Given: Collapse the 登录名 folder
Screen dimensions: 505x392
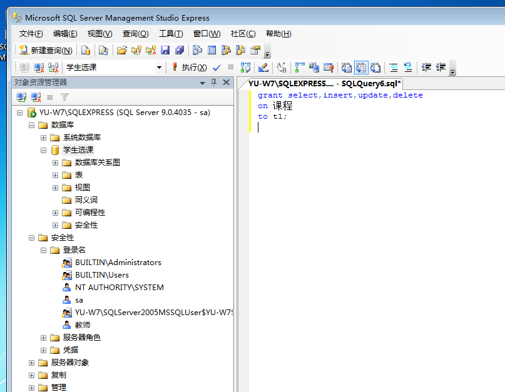Looking at the screenshot, I should coord(43,250).
